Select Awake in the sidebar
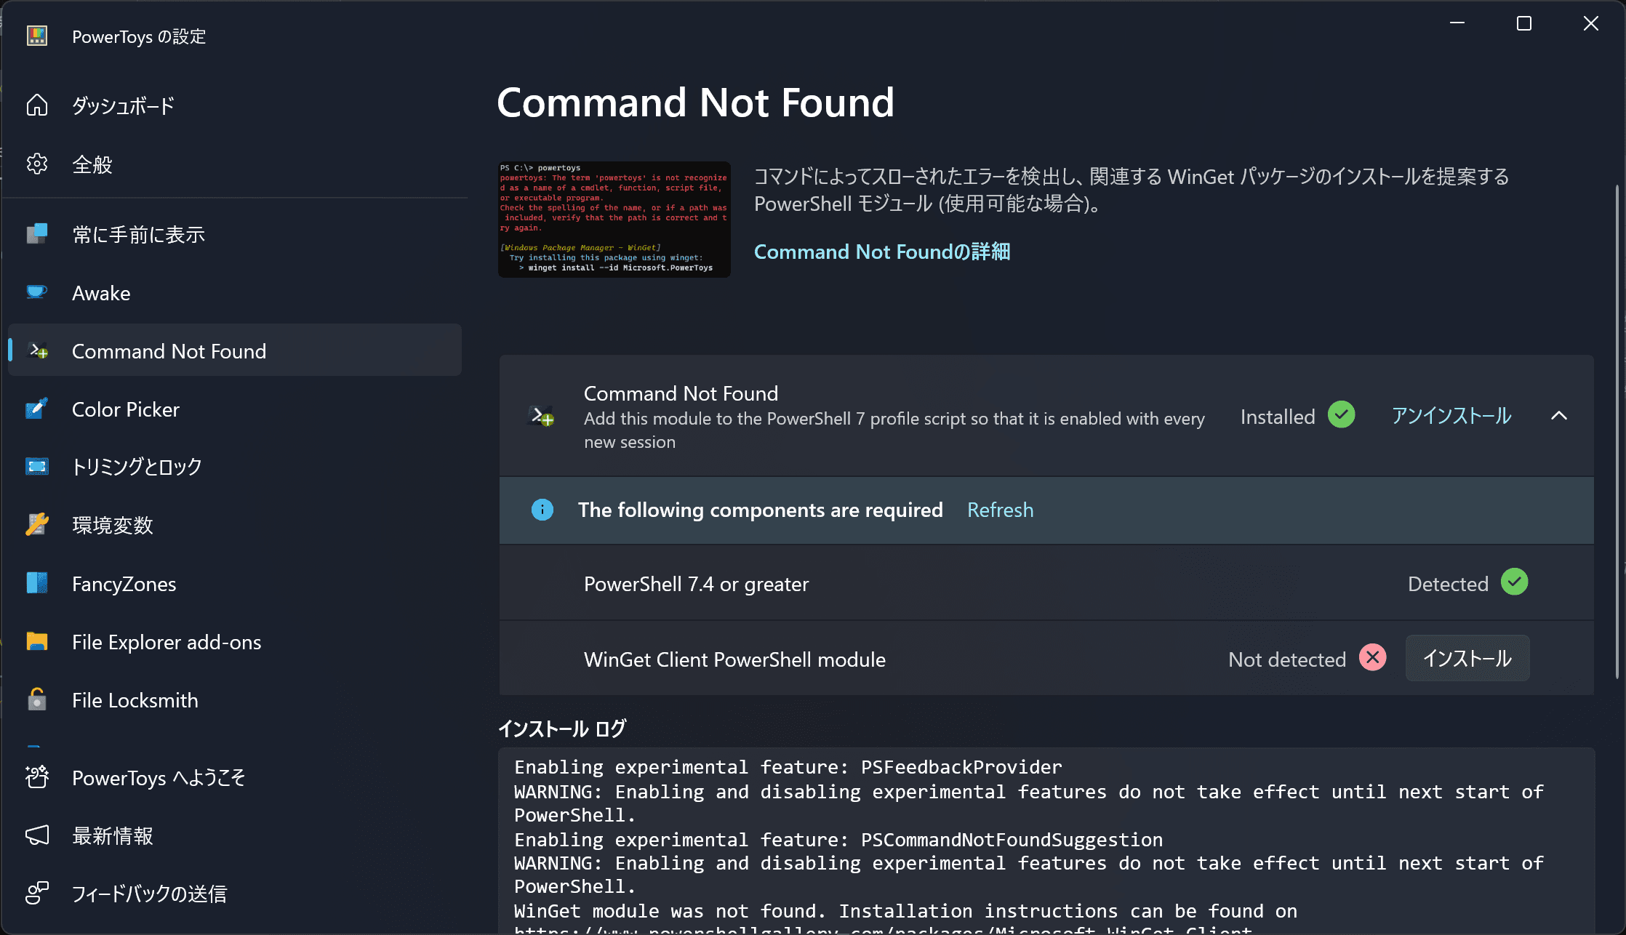Screen dimensions: 1626x935 tap(234, 293)
